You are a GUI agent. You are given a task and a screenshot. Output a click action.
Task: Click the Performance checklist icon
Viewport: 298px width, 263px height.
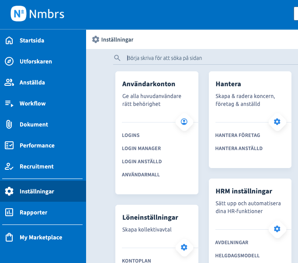(x=9, y=145)
